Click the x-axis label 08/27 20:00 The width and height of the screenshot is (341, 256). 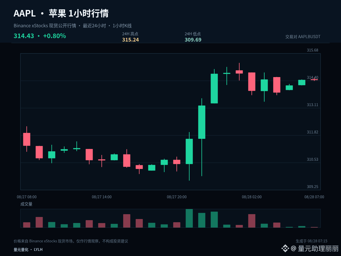point(177,197)
